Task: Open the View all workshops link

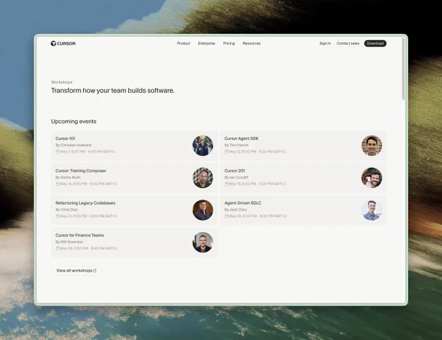Action: [x=77, y=270]
